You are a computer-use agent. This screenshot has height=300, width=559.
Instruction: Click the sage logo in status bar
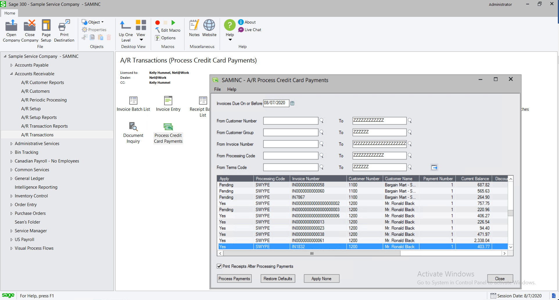(x=8, y=295)
